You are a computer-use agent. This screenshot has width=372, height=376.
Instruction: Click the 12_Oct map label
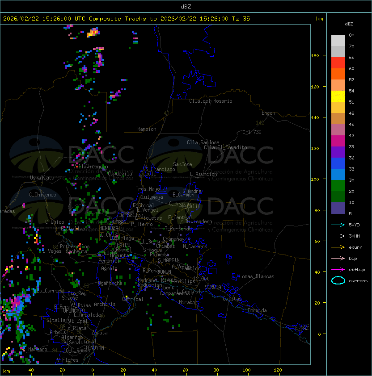201,279
